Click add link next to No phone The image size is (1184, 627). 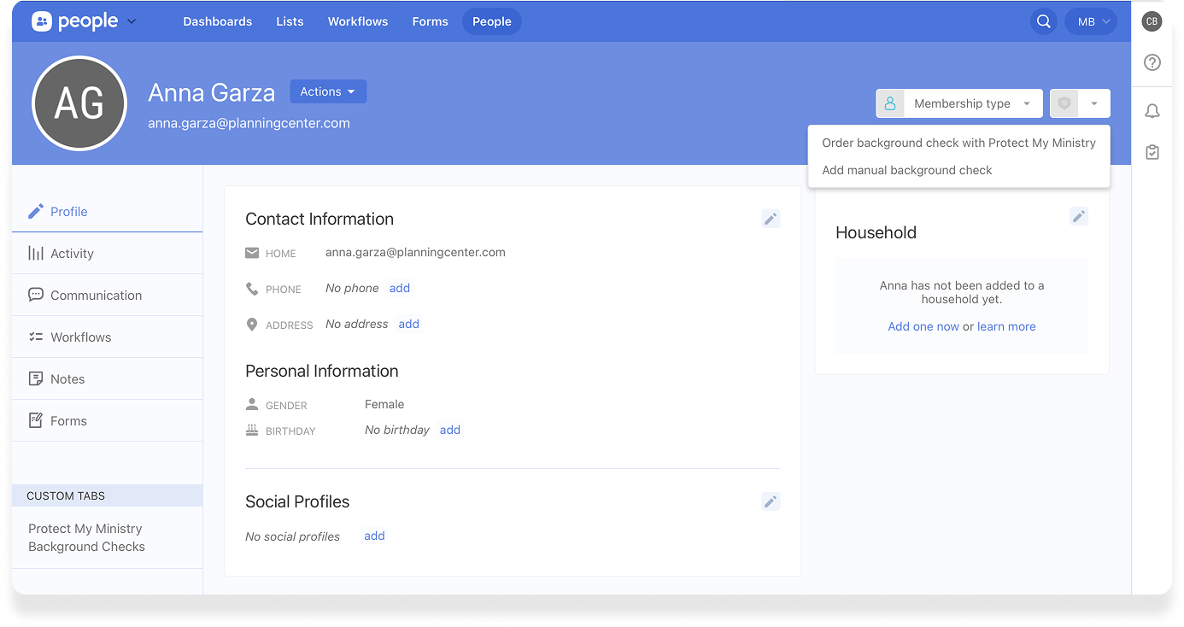[400, 288]
